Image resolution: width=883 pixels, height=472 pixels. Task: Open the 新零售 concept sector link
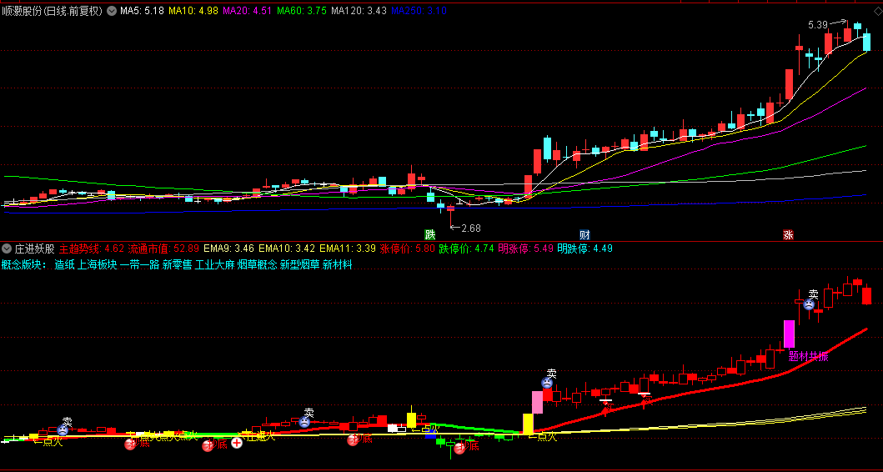[x=178, y=264]
